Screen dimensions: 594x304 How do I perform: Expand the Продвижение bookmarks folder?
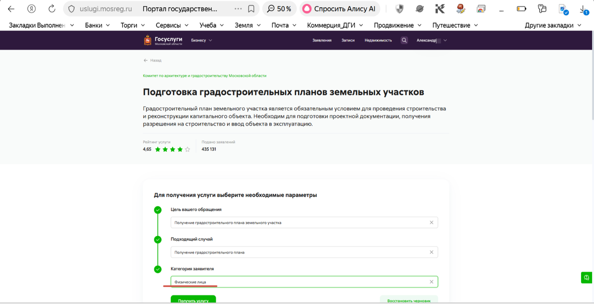[x=398, y=25]
